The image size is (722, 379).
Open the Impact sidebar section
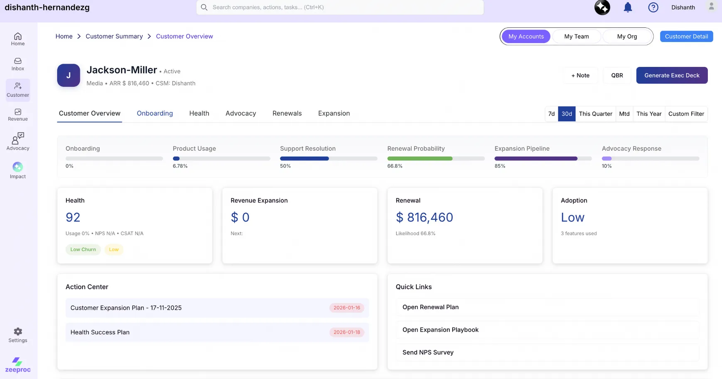tap(17, 170)
